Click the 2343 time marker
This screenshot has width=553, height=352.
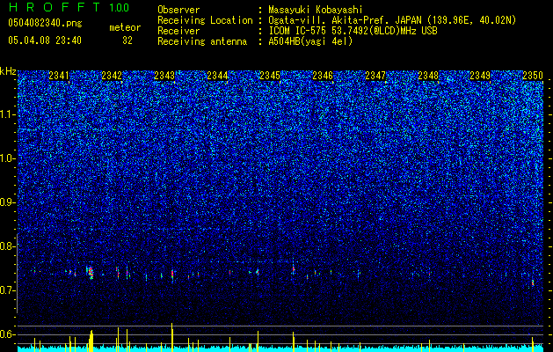click(x=164, y=76)
